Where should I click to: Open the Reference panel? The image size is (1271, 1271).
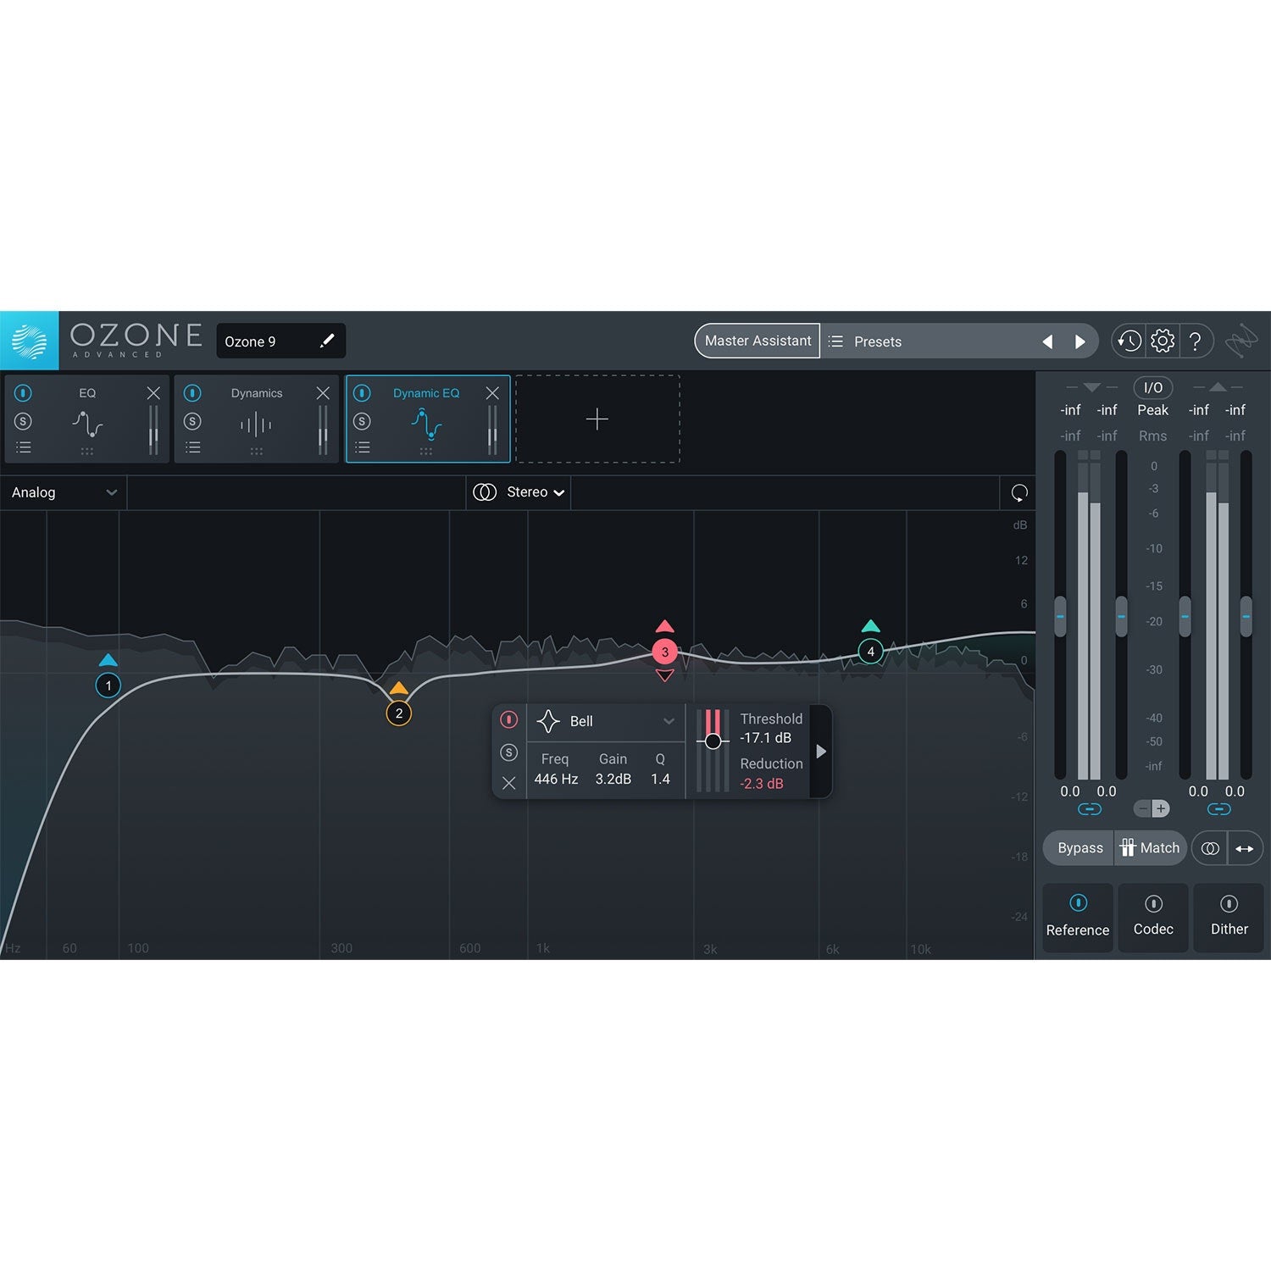pos(1078,918)
